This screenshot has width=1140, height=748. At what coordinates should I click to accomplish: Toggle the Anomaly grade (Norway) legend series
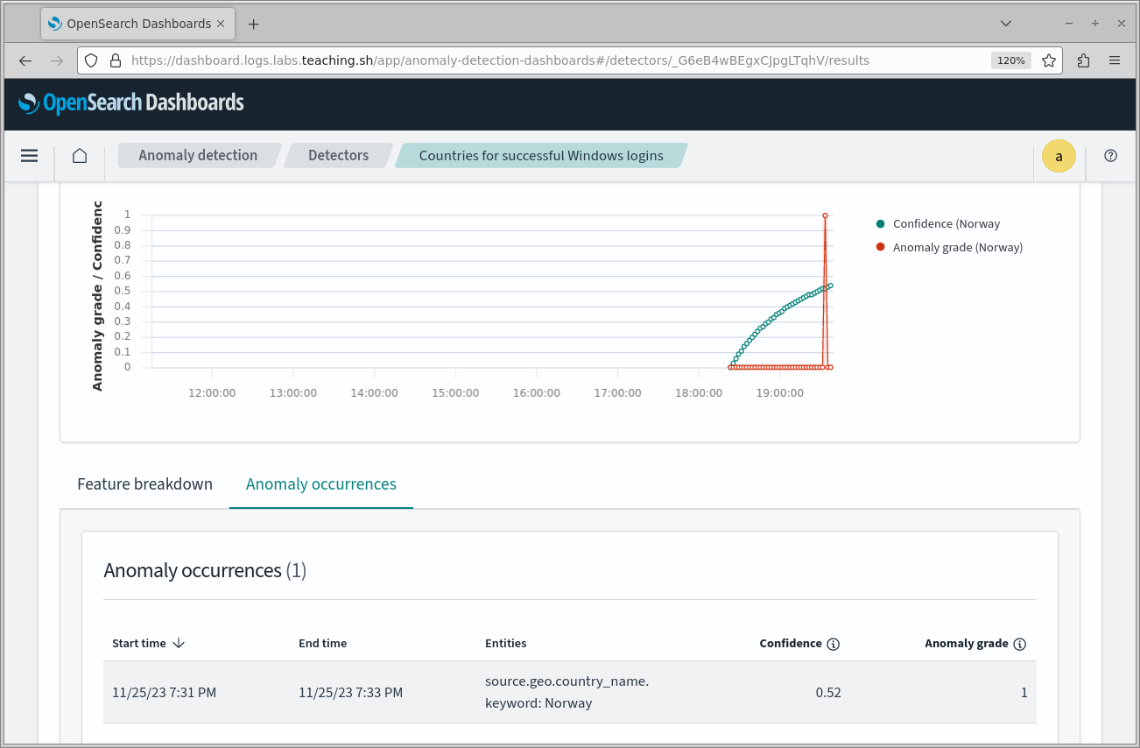point(957,248)
